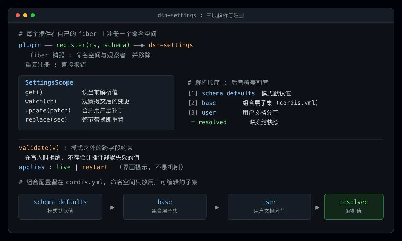
Task: Click the green maximize window button
Action: 33,15
